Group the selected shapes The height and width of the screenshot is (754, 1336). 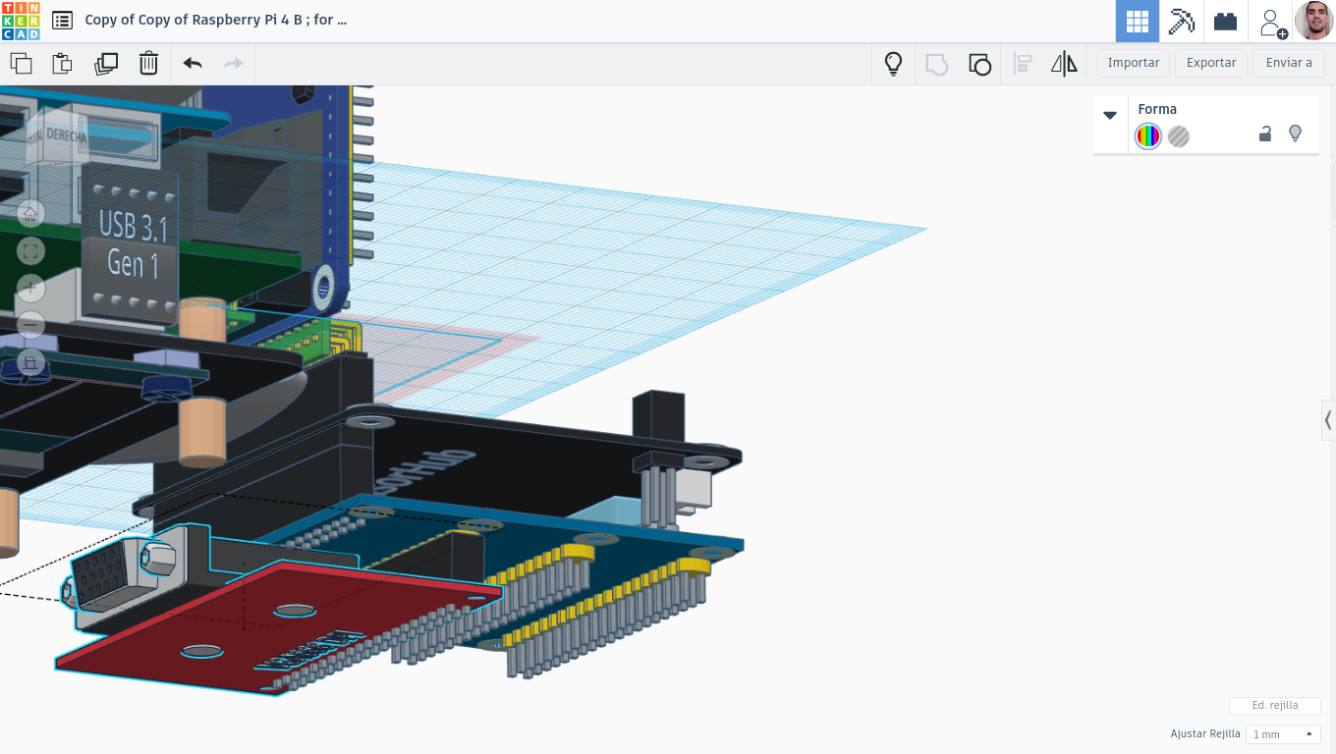937,64
